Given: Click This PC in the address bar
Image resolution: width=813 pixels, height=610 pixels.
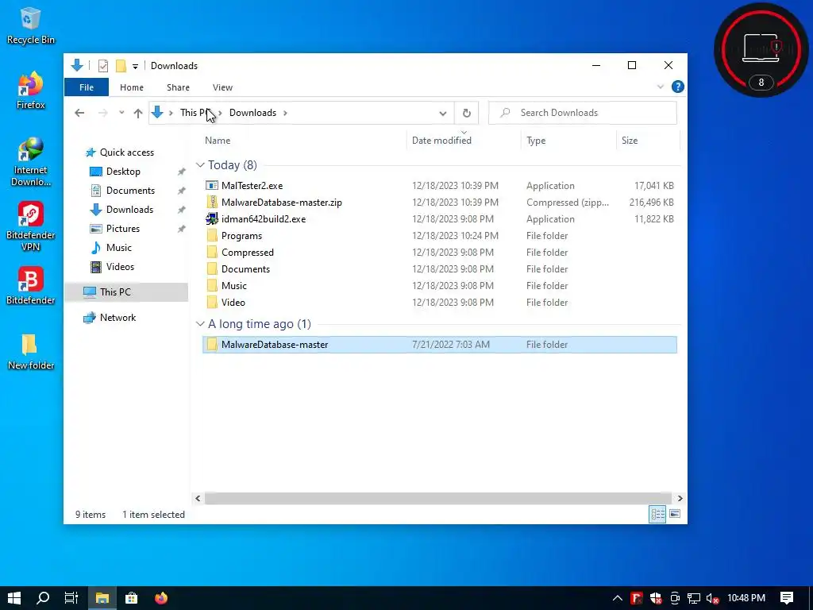Looking at the screenshot, I should click(x=195, y=113).
